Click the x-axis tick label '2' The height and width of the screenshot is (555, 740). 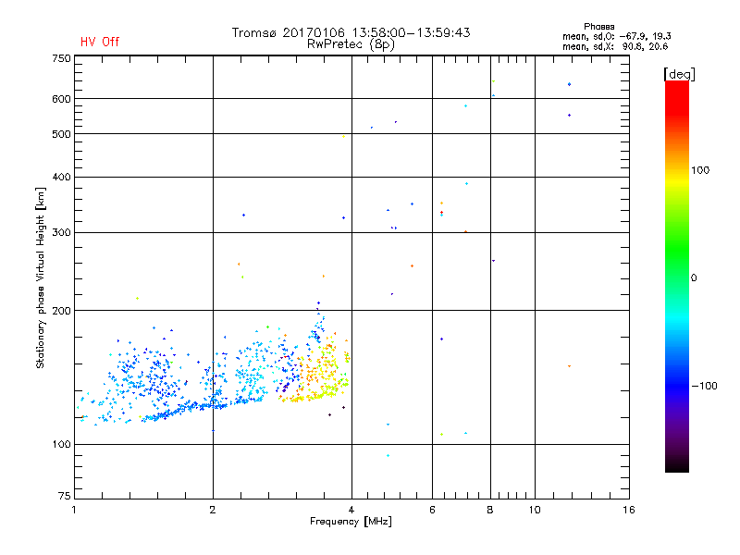[x=213, y=510]
